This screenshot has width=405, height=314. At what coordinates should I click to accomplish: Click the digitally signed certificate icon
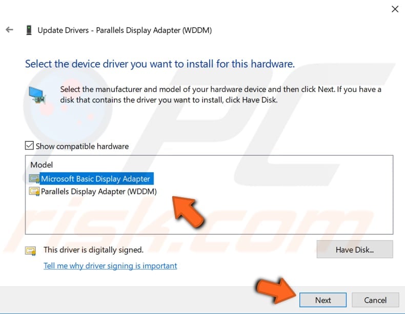30,250
